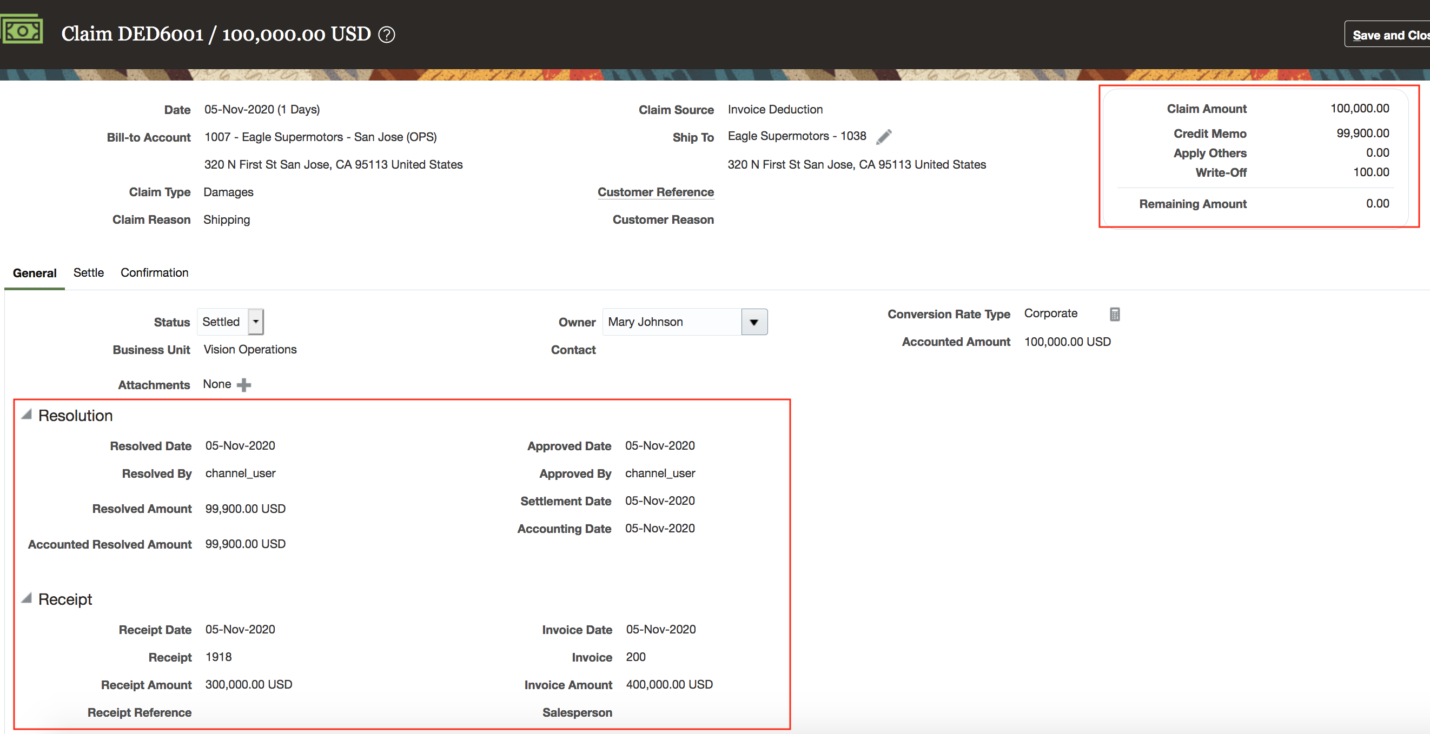Open the Status dropdown showing Settled
The height and width of the screenshot is (734, 1430).
[256, 322]
